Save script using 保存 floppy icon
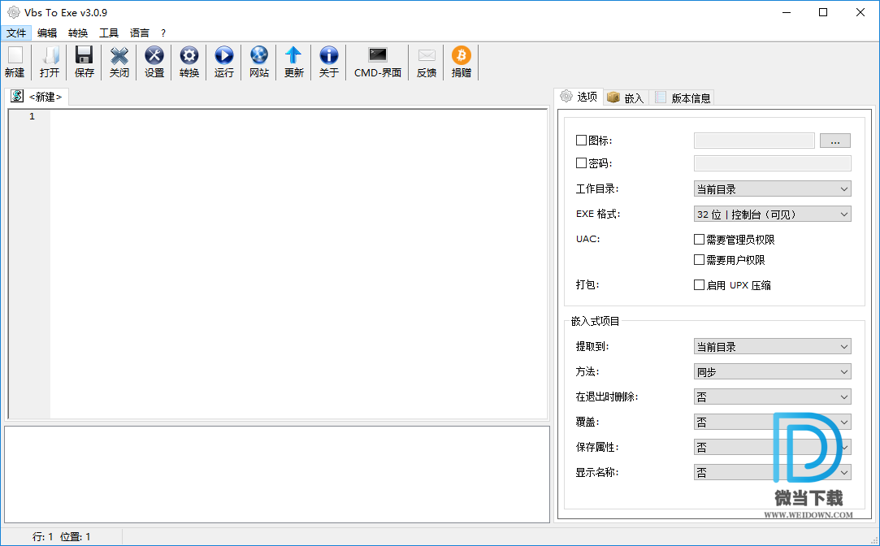The height and width of the screenshot is (546, 880). 85,62
